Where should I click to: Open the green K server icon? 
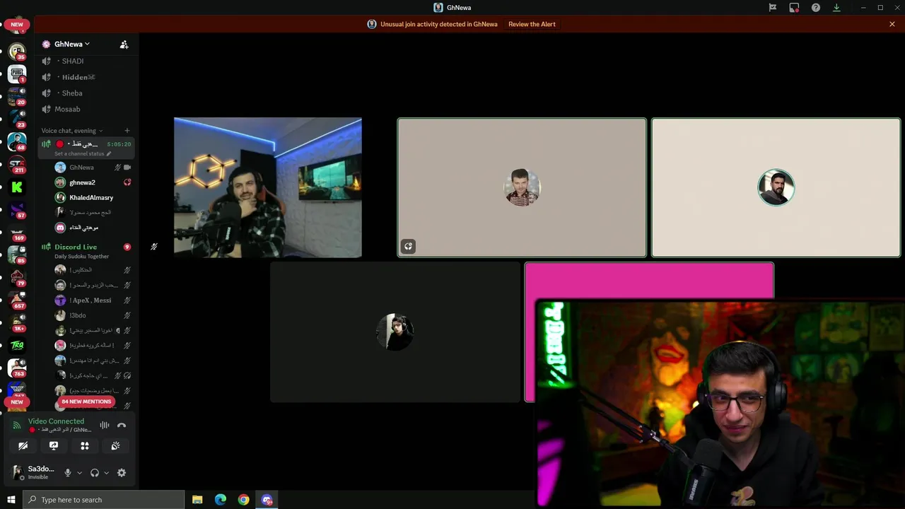pos(17,187)
